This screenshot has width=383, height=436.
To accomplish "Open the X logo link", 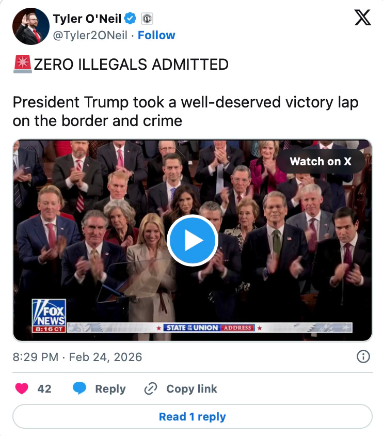I will pyautogui.click(x=363, y=18).
